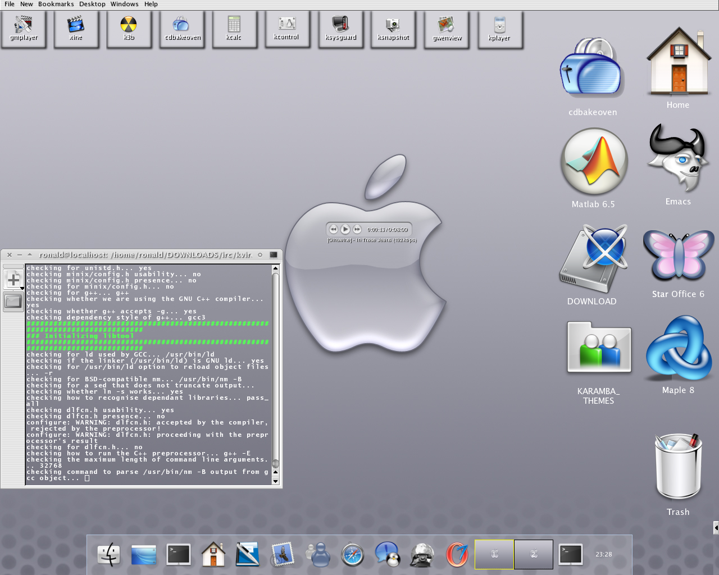Image resolution: width=719 pixels, height=575 pixels.
Task: Switch to virtual desktop 1 in pager
Action: tap(494, 554)
